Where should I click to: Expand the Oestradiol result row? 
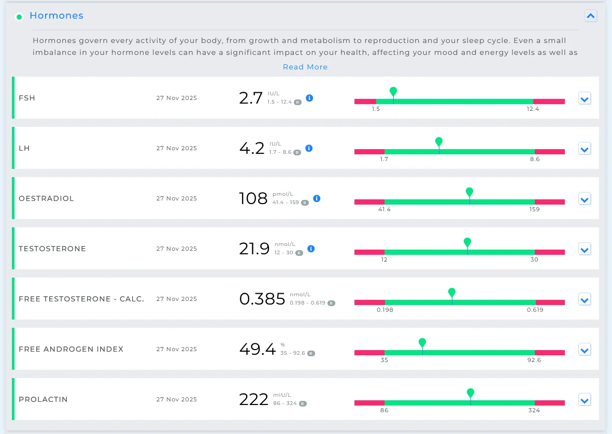[585, 199]
